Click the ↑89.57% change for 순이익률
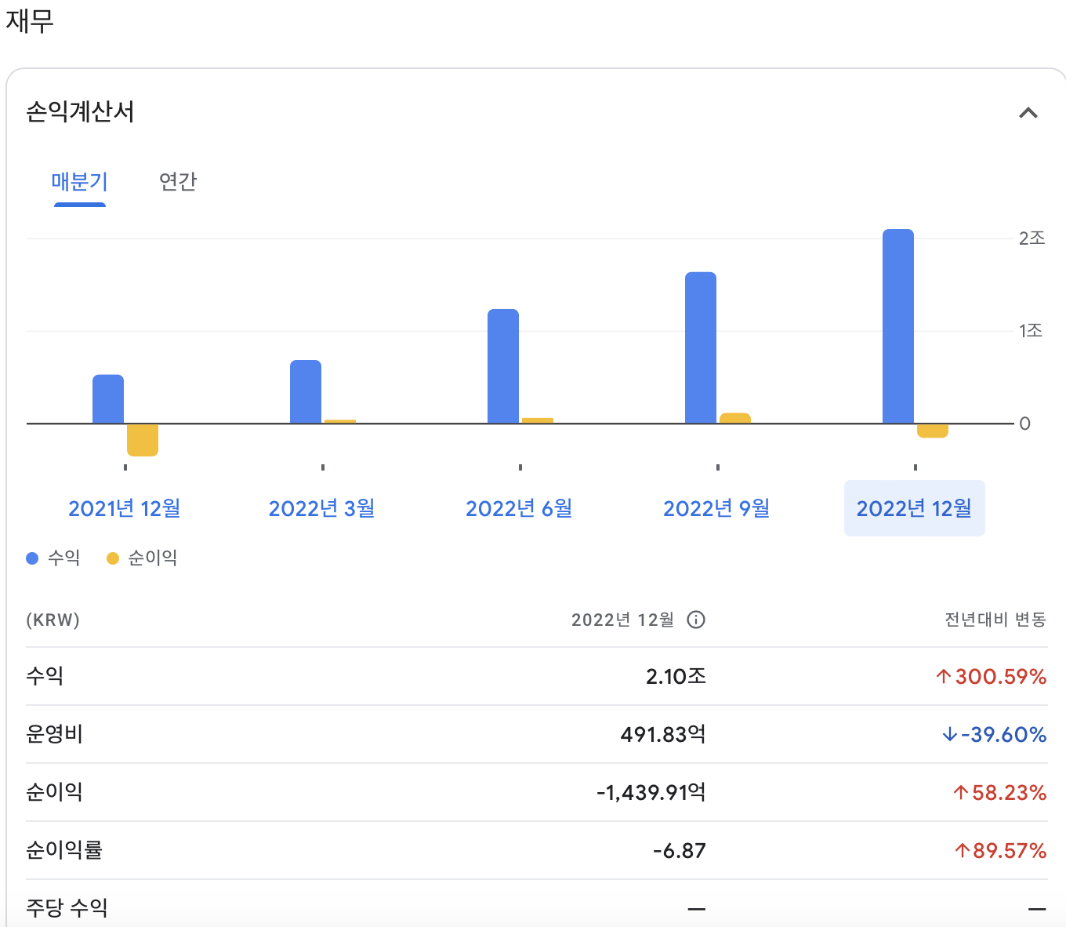Viewport: 1066px width, 927px height. coord(999,850)
